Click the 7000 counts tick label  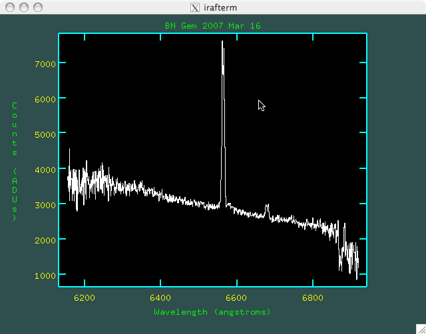(45, 64)
